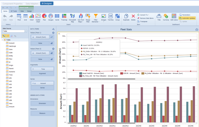The height and width of the screenshot is (127, 199).
Task: Collapse the Table tree node
Action: click(2, 40)
